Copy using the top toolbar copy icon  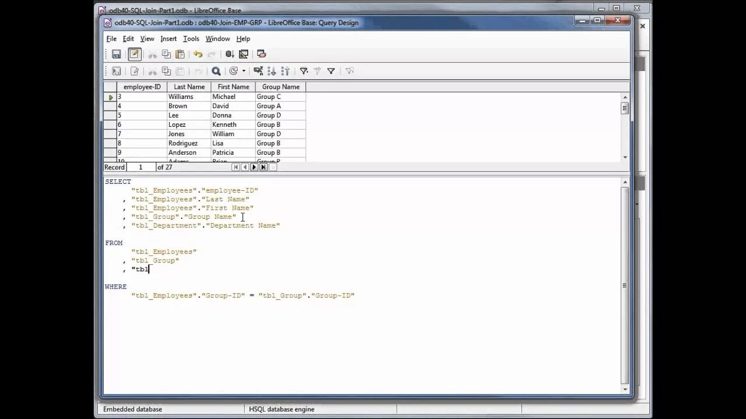point(166,54)
